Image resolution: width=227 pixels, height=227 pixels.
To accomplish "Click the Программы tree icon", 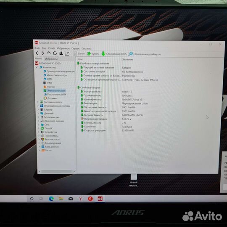I will (42, 136).
